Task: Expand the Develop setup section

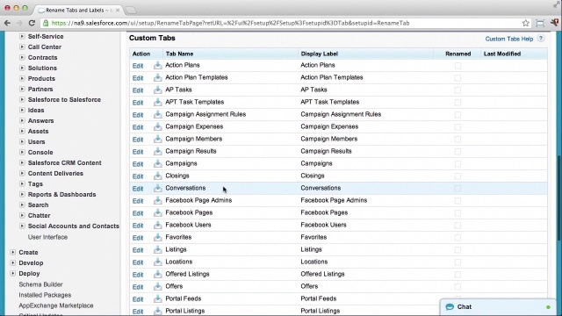Action: (13, 262)
